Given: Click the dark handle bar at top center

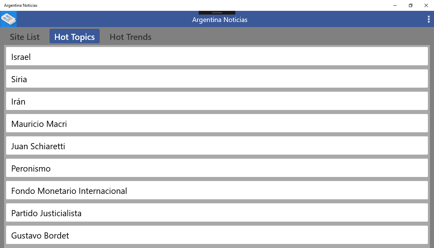Looking at the screenshot, I should tap(217, 13).
